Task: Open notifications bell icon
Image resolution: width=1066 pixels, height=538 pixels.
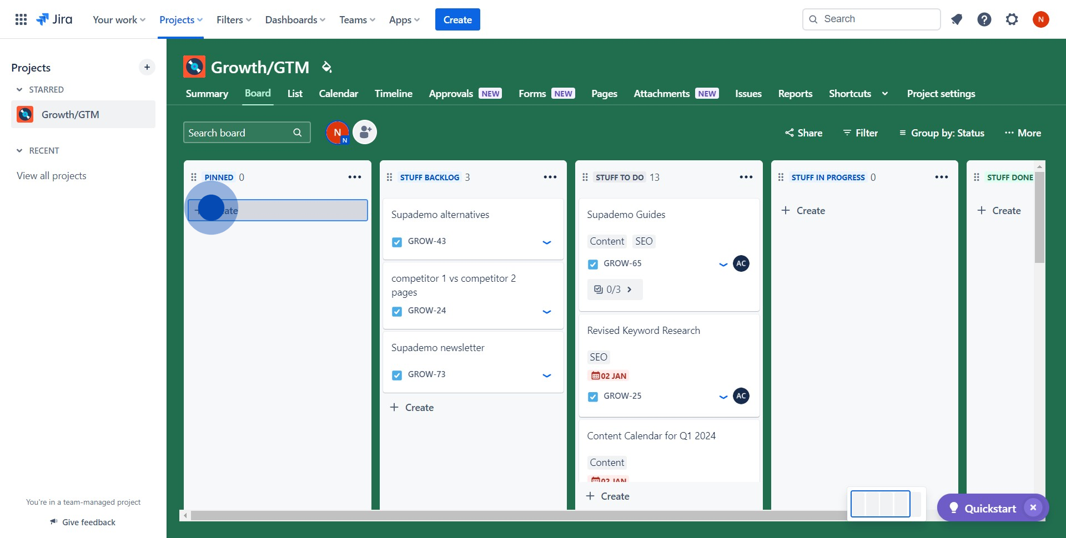Action: pos(956,19)
